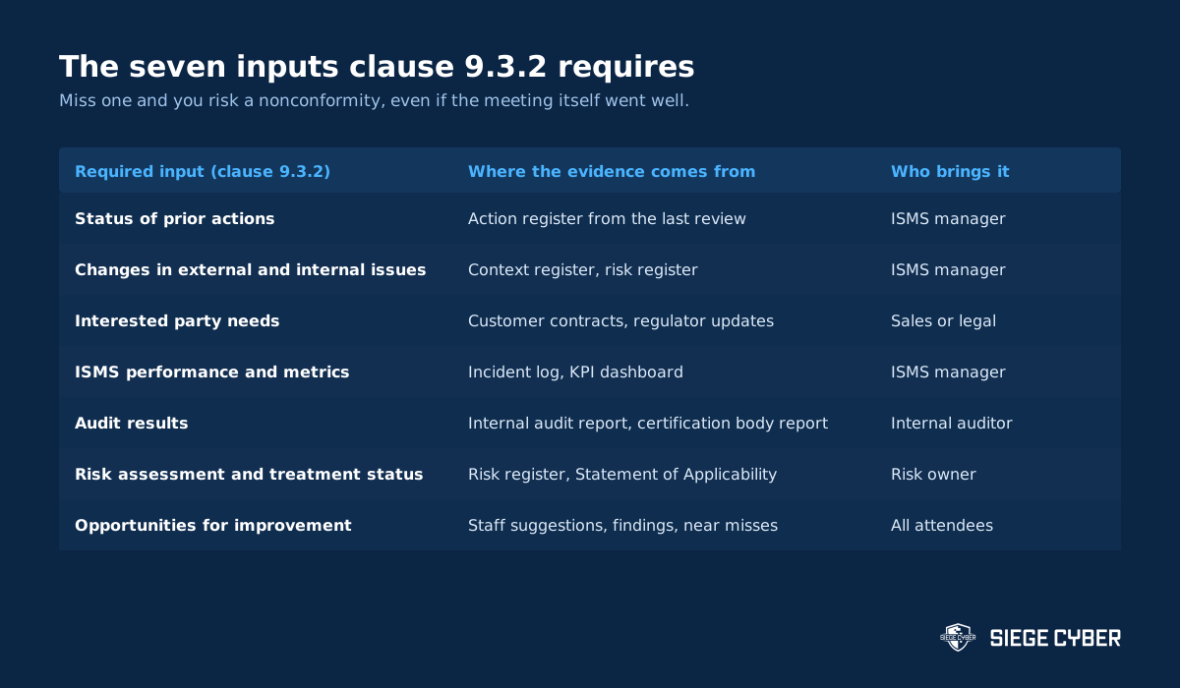
Task: Click the 'Status of prior actions' cell
Action: (x=175, y=218)
